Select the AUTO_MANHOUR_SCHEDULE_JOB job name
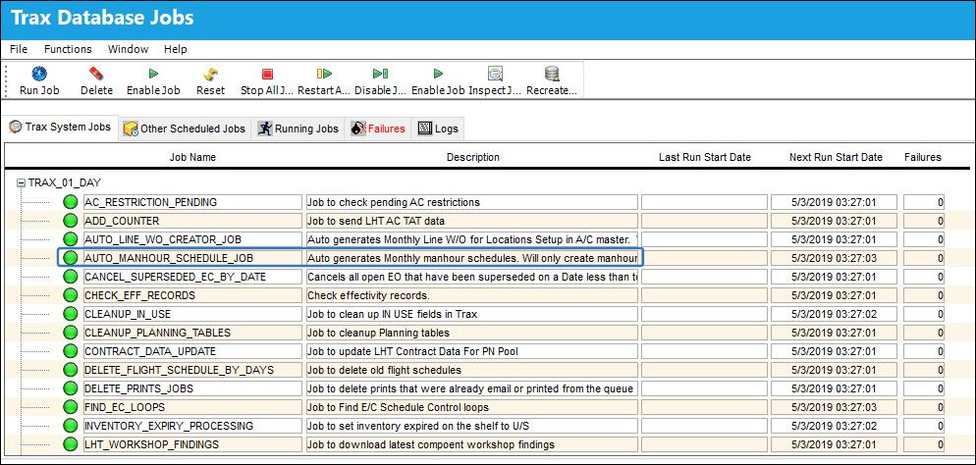Image resolution: width=976 pixels, height=465 pixels. (x=192, y=258)
